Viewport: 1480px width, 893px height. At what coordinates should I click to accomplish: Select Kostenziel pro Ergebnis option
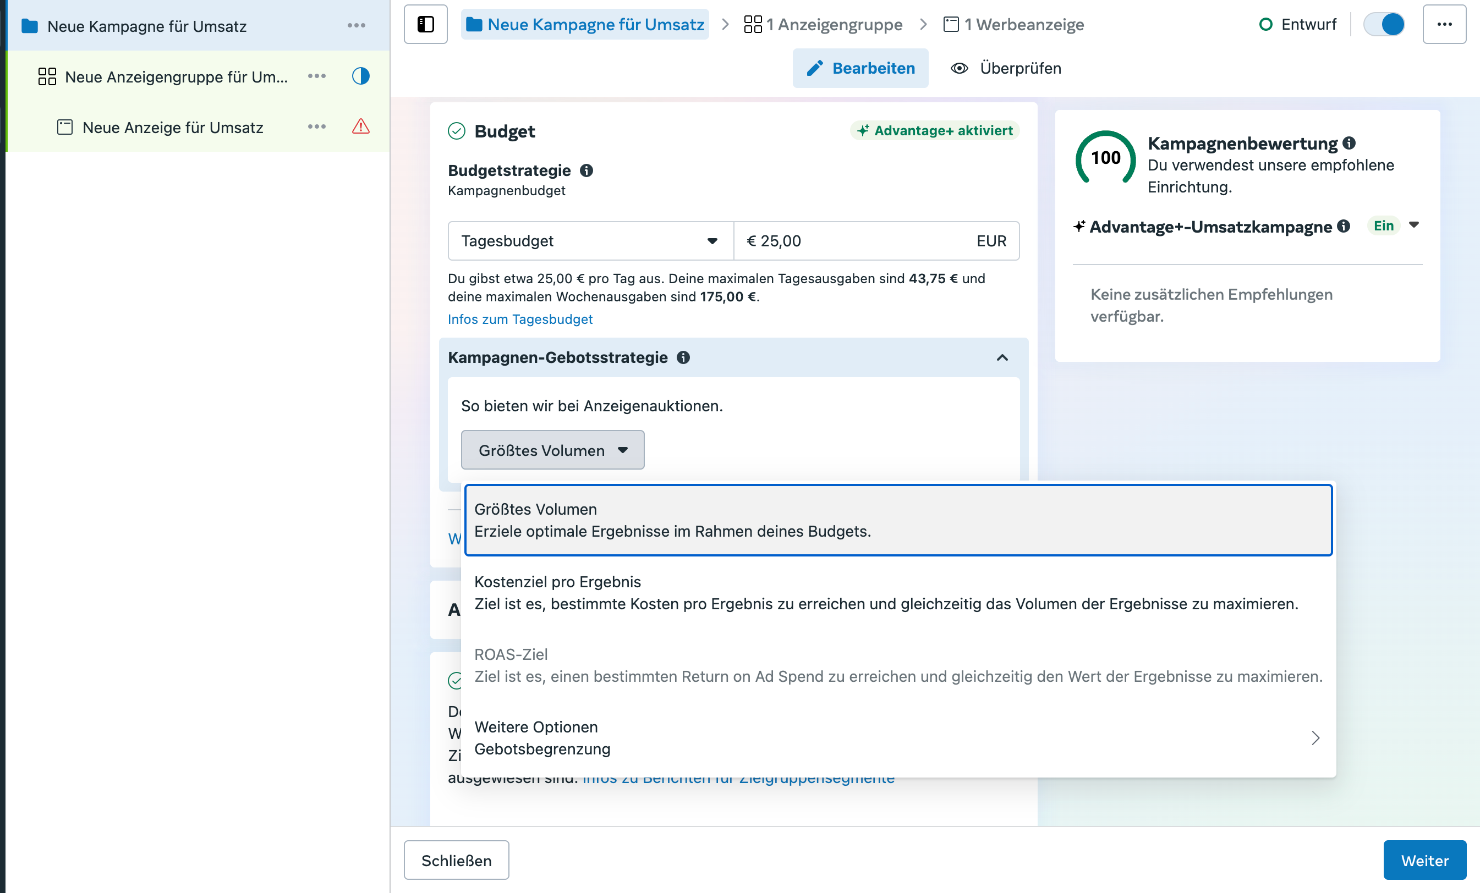tap(898, 593)
